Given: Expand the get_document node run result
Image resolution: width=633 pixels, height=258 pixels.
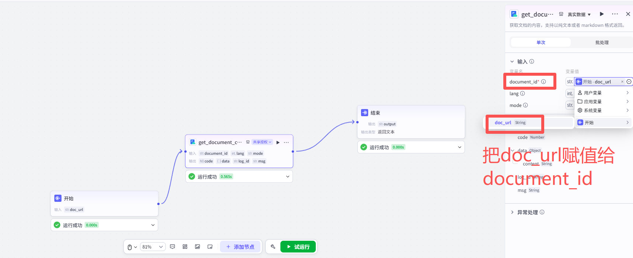Looking at the screenshot, I should pyautogui.click(x=288, y=176).
